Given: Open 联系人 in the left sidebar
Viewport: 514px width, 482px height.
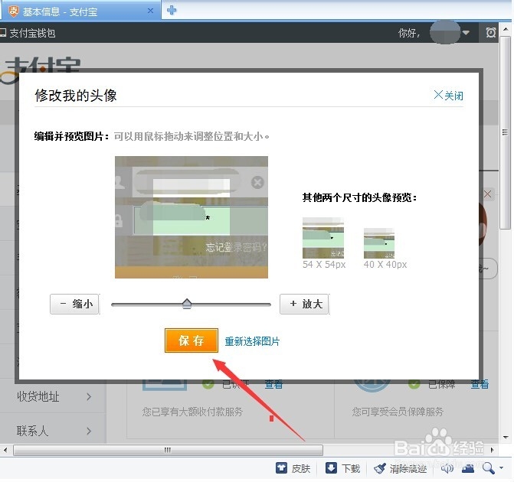Looking at the screenshot, I should [32, 431].
